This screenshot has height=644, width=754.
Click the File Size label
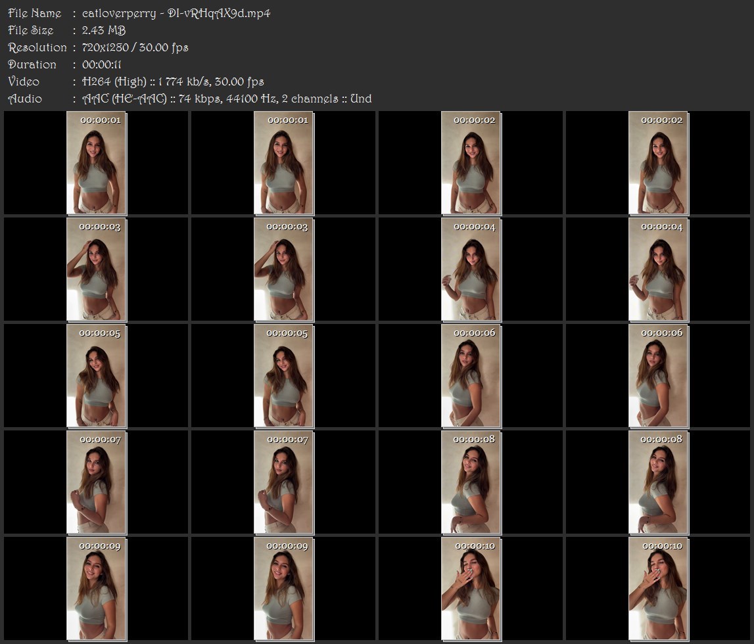click(30, 30)
